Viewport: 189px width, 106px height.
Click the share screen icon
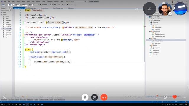click(165, 97)
